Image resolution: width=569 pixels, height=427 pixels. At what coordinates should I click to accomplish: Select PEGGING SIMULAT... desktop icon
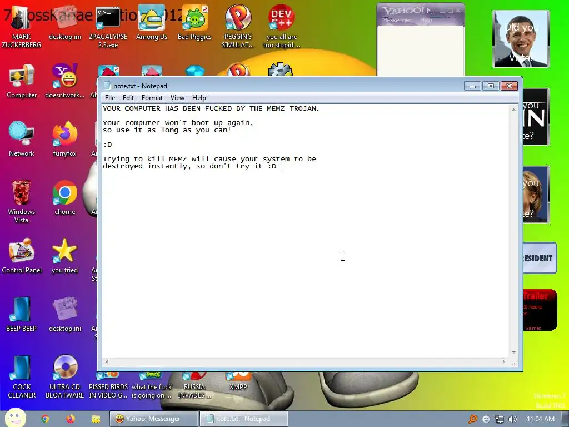238,27
